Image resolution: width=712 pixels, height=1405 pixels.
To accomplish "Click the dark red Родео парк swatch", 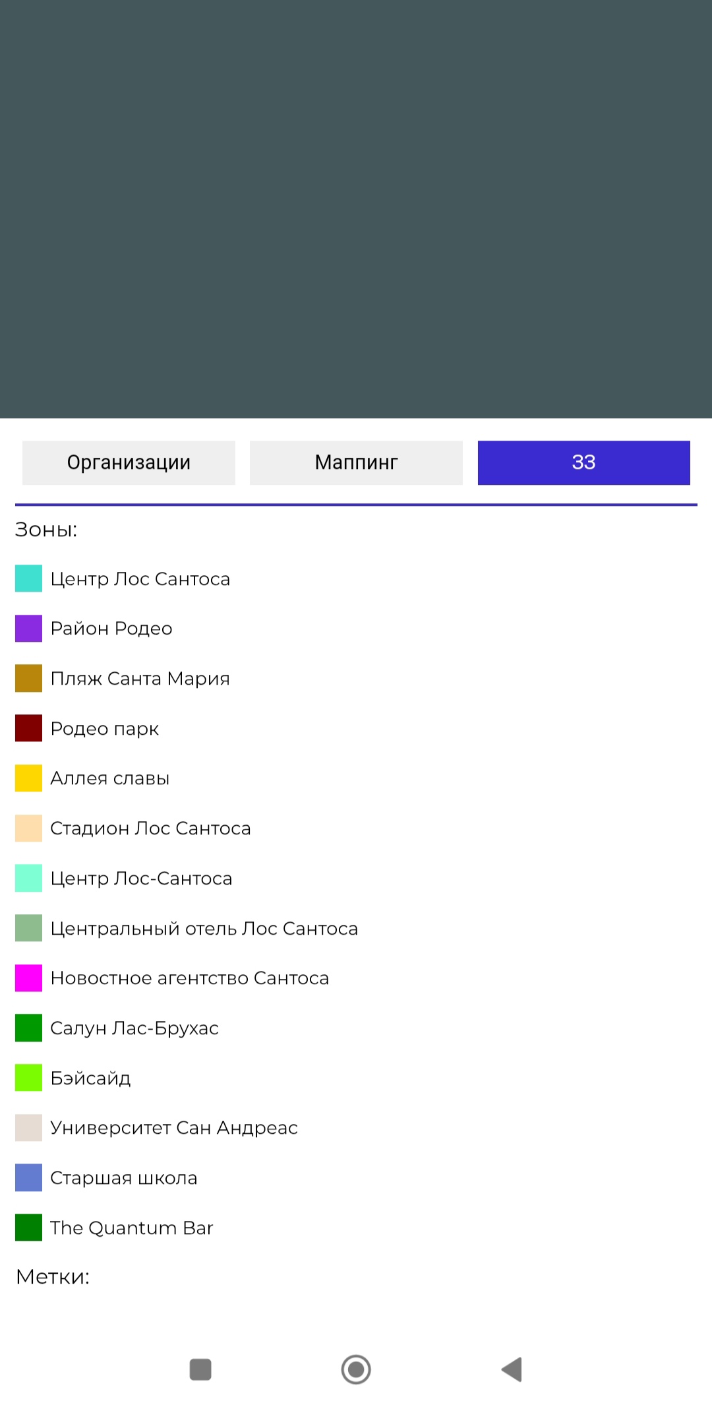I will click(x=28, y=728).
